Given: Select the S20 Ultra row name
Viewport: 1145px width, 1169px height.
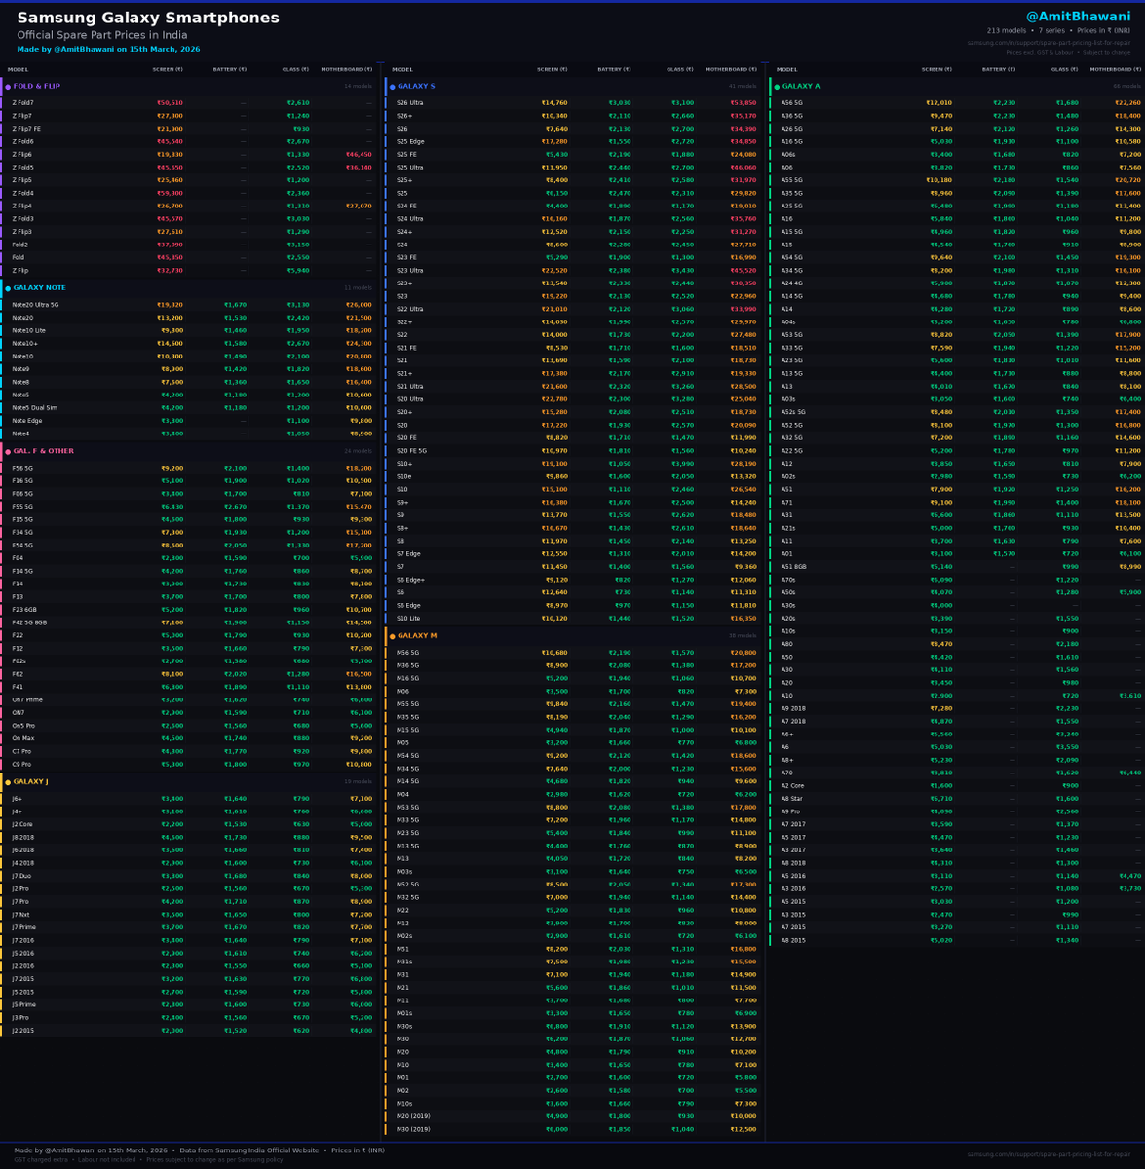Looking at the screenshot, I should coord(409,399).
